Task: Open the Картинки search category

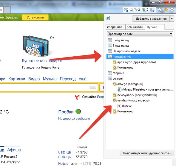Action: tap(17, 79)
